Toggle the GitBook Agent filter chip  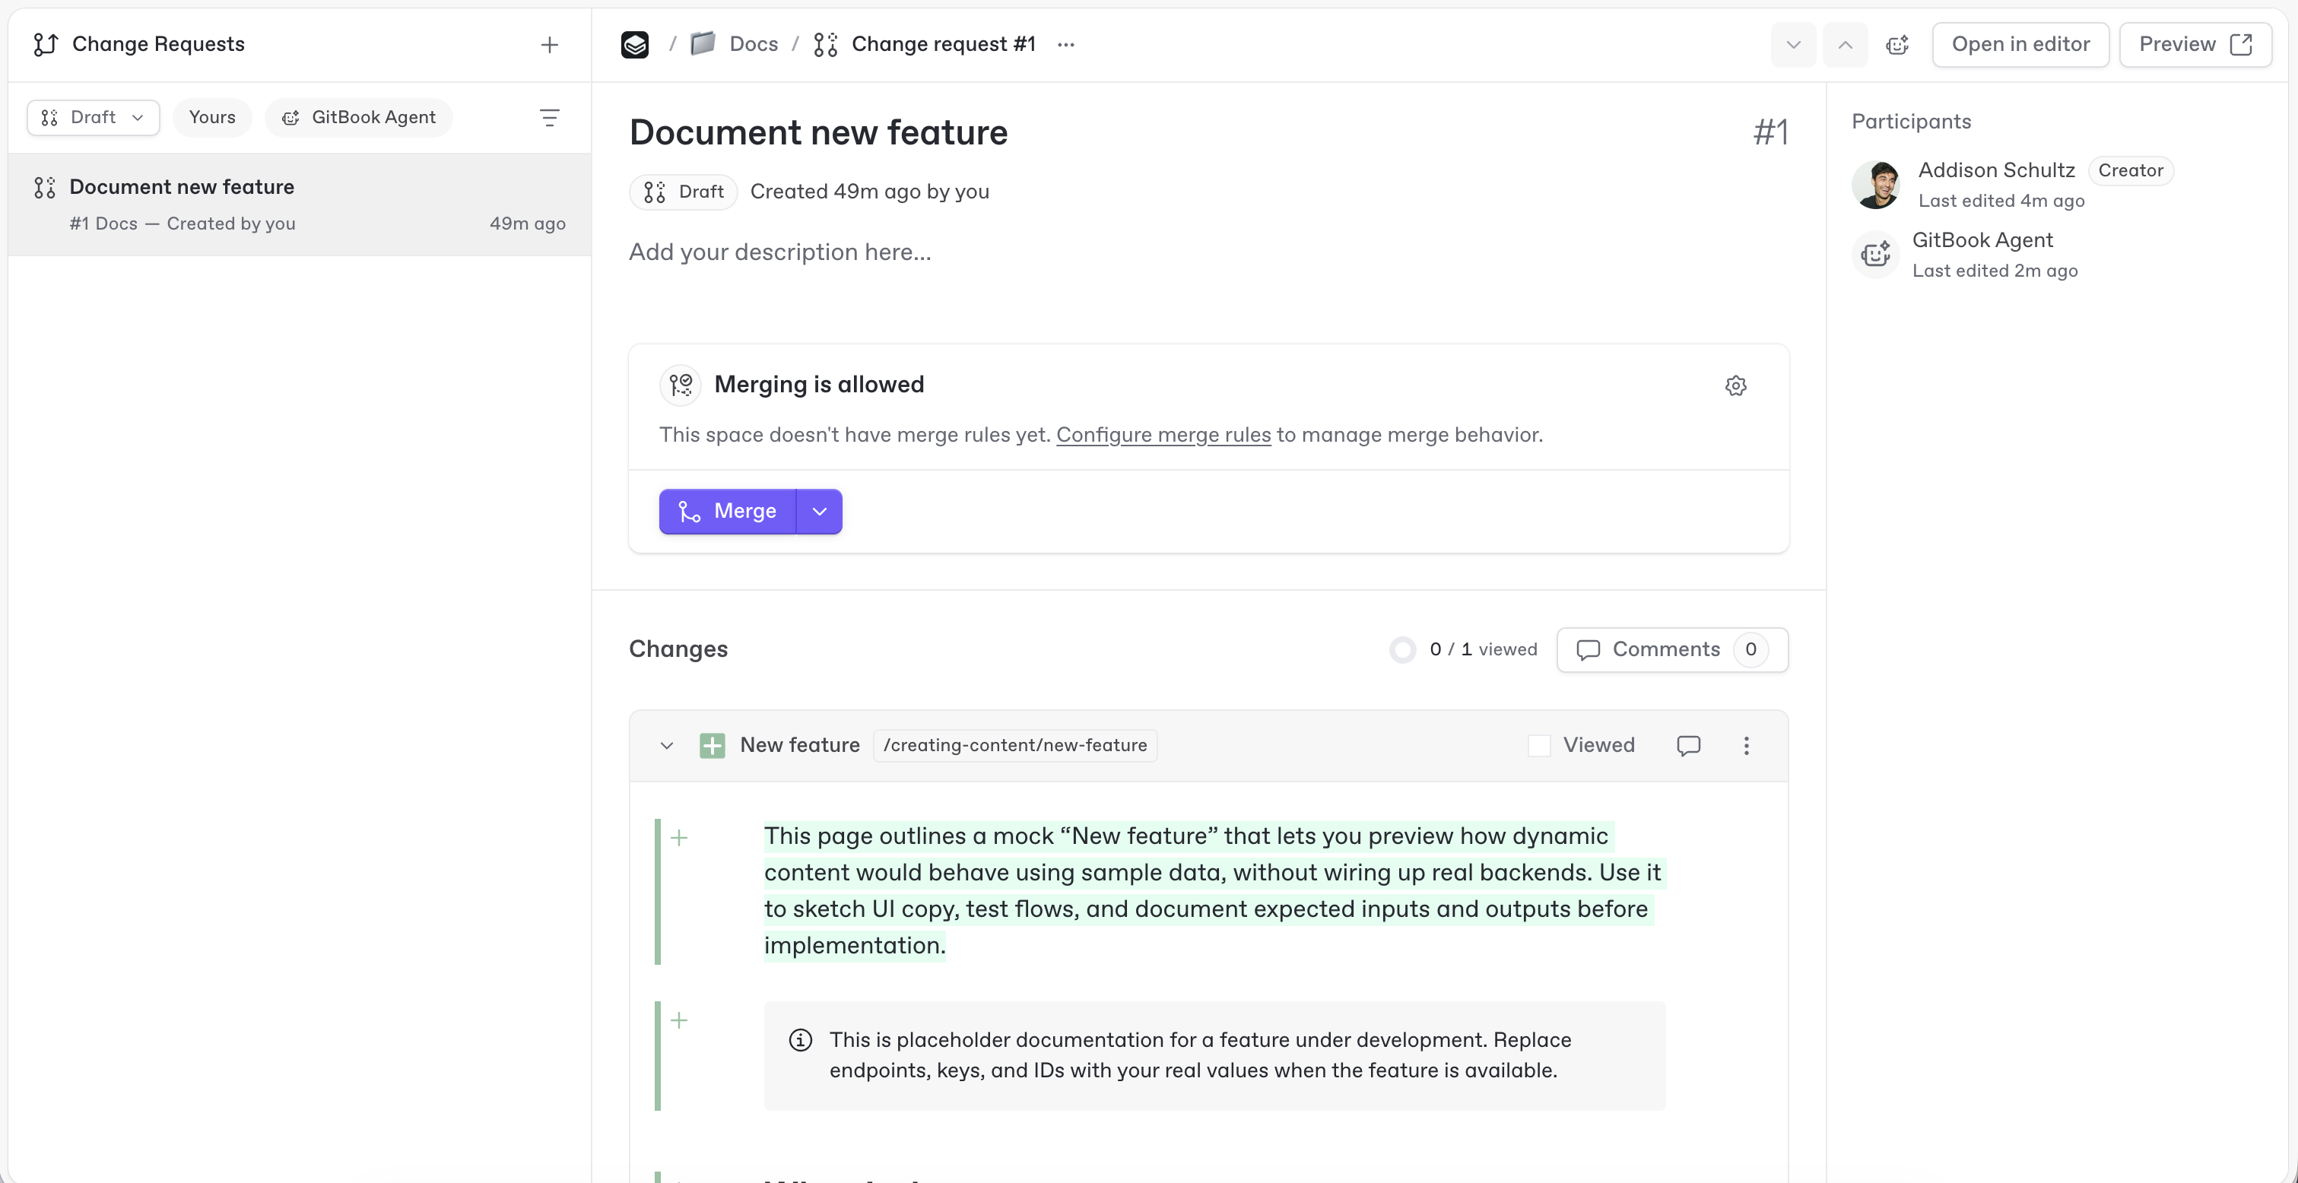(x=359, y=118)
